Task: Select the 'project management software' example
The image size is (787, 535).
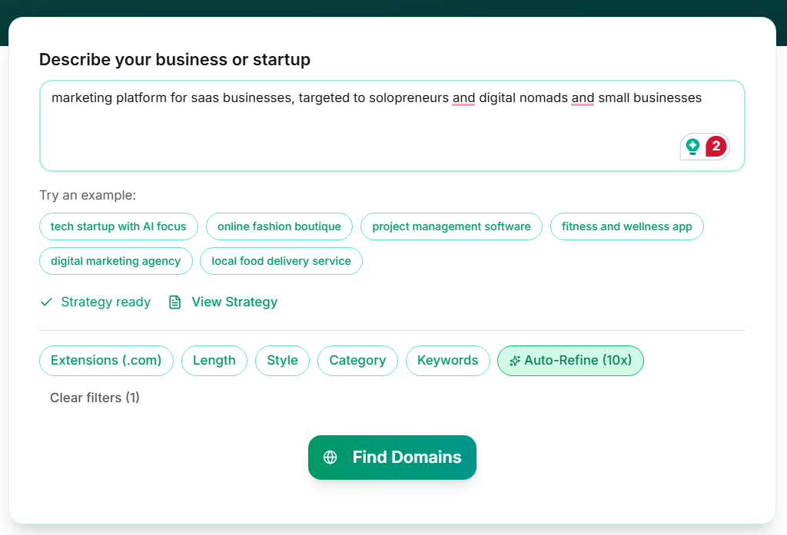Action: 451,226
